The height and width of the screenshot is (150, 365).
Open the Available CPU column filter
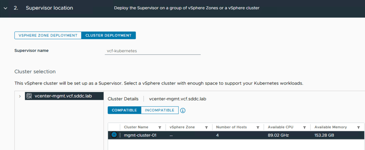(304, 127)
